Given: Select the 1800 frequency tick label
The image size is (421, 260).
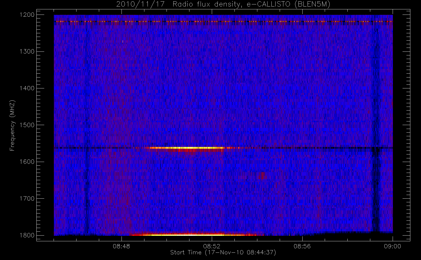Looking at the screenshot, I should 27,235.
